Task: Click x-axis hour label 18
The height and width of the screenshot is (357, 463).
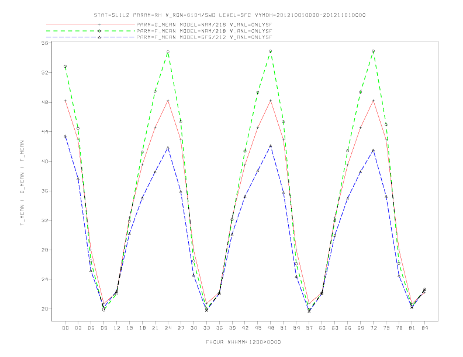Action: (142, 328)
